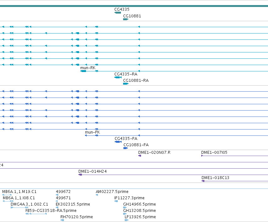Select the MB6A.1_1.M19.C1 label
This screenshot has height=222, width=268.
[19, 192]
